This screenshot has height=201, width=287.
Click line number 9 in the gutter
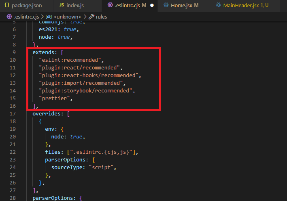tap(14, 52)
